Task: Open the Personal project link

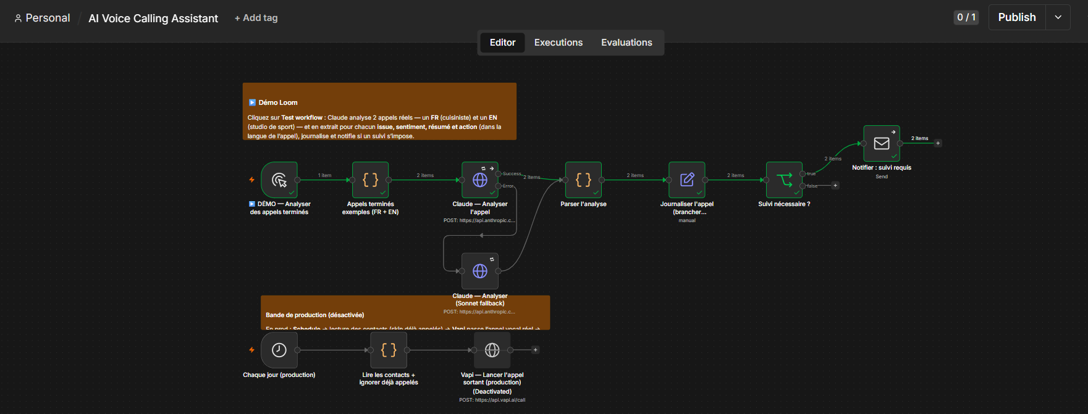Action: (x=48, y=18)
